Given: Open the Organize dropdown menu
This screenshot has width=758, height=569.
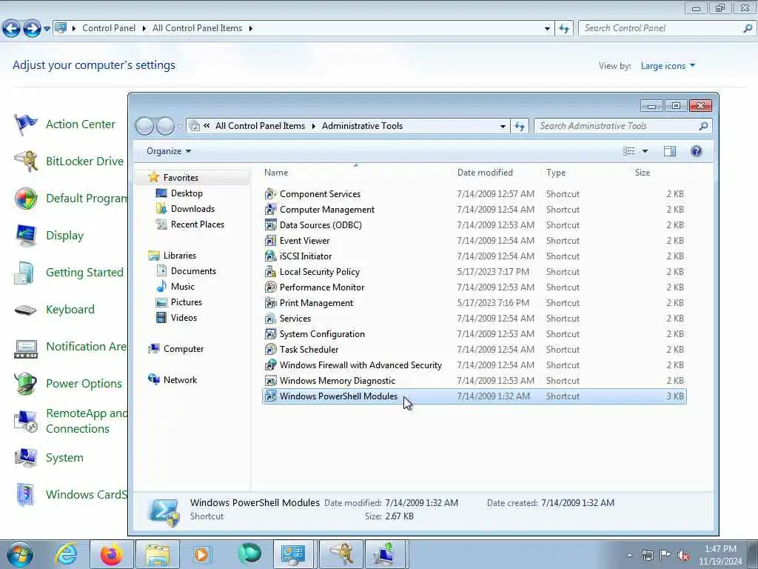Looking at the screenshot, I should (169, 151).
